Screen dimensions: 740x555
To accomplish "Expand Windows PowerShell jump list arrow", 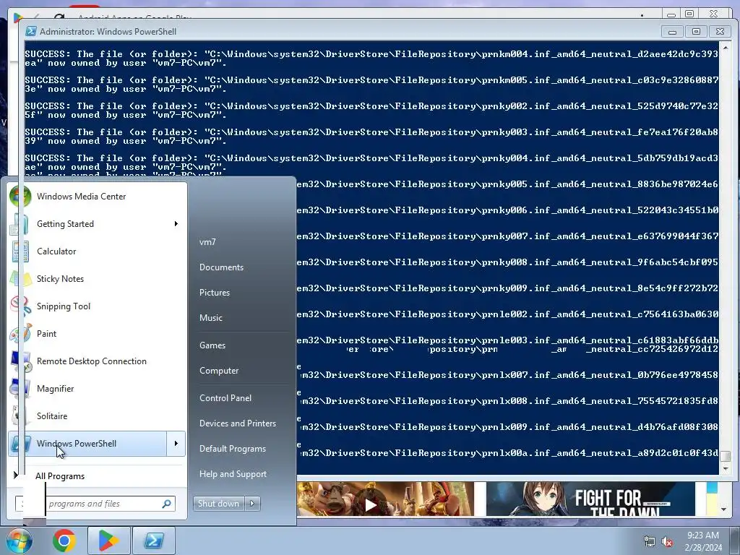I will point(176,444).
